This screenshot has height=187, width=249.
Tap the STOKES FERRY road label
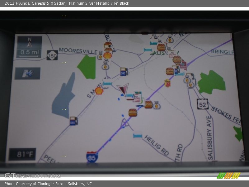[226, 115]
